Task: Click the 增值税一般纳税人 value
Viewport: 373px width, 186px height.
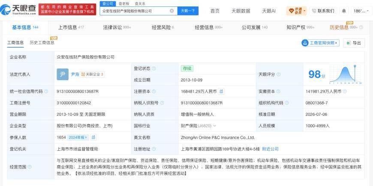Action: pos(197,114)
